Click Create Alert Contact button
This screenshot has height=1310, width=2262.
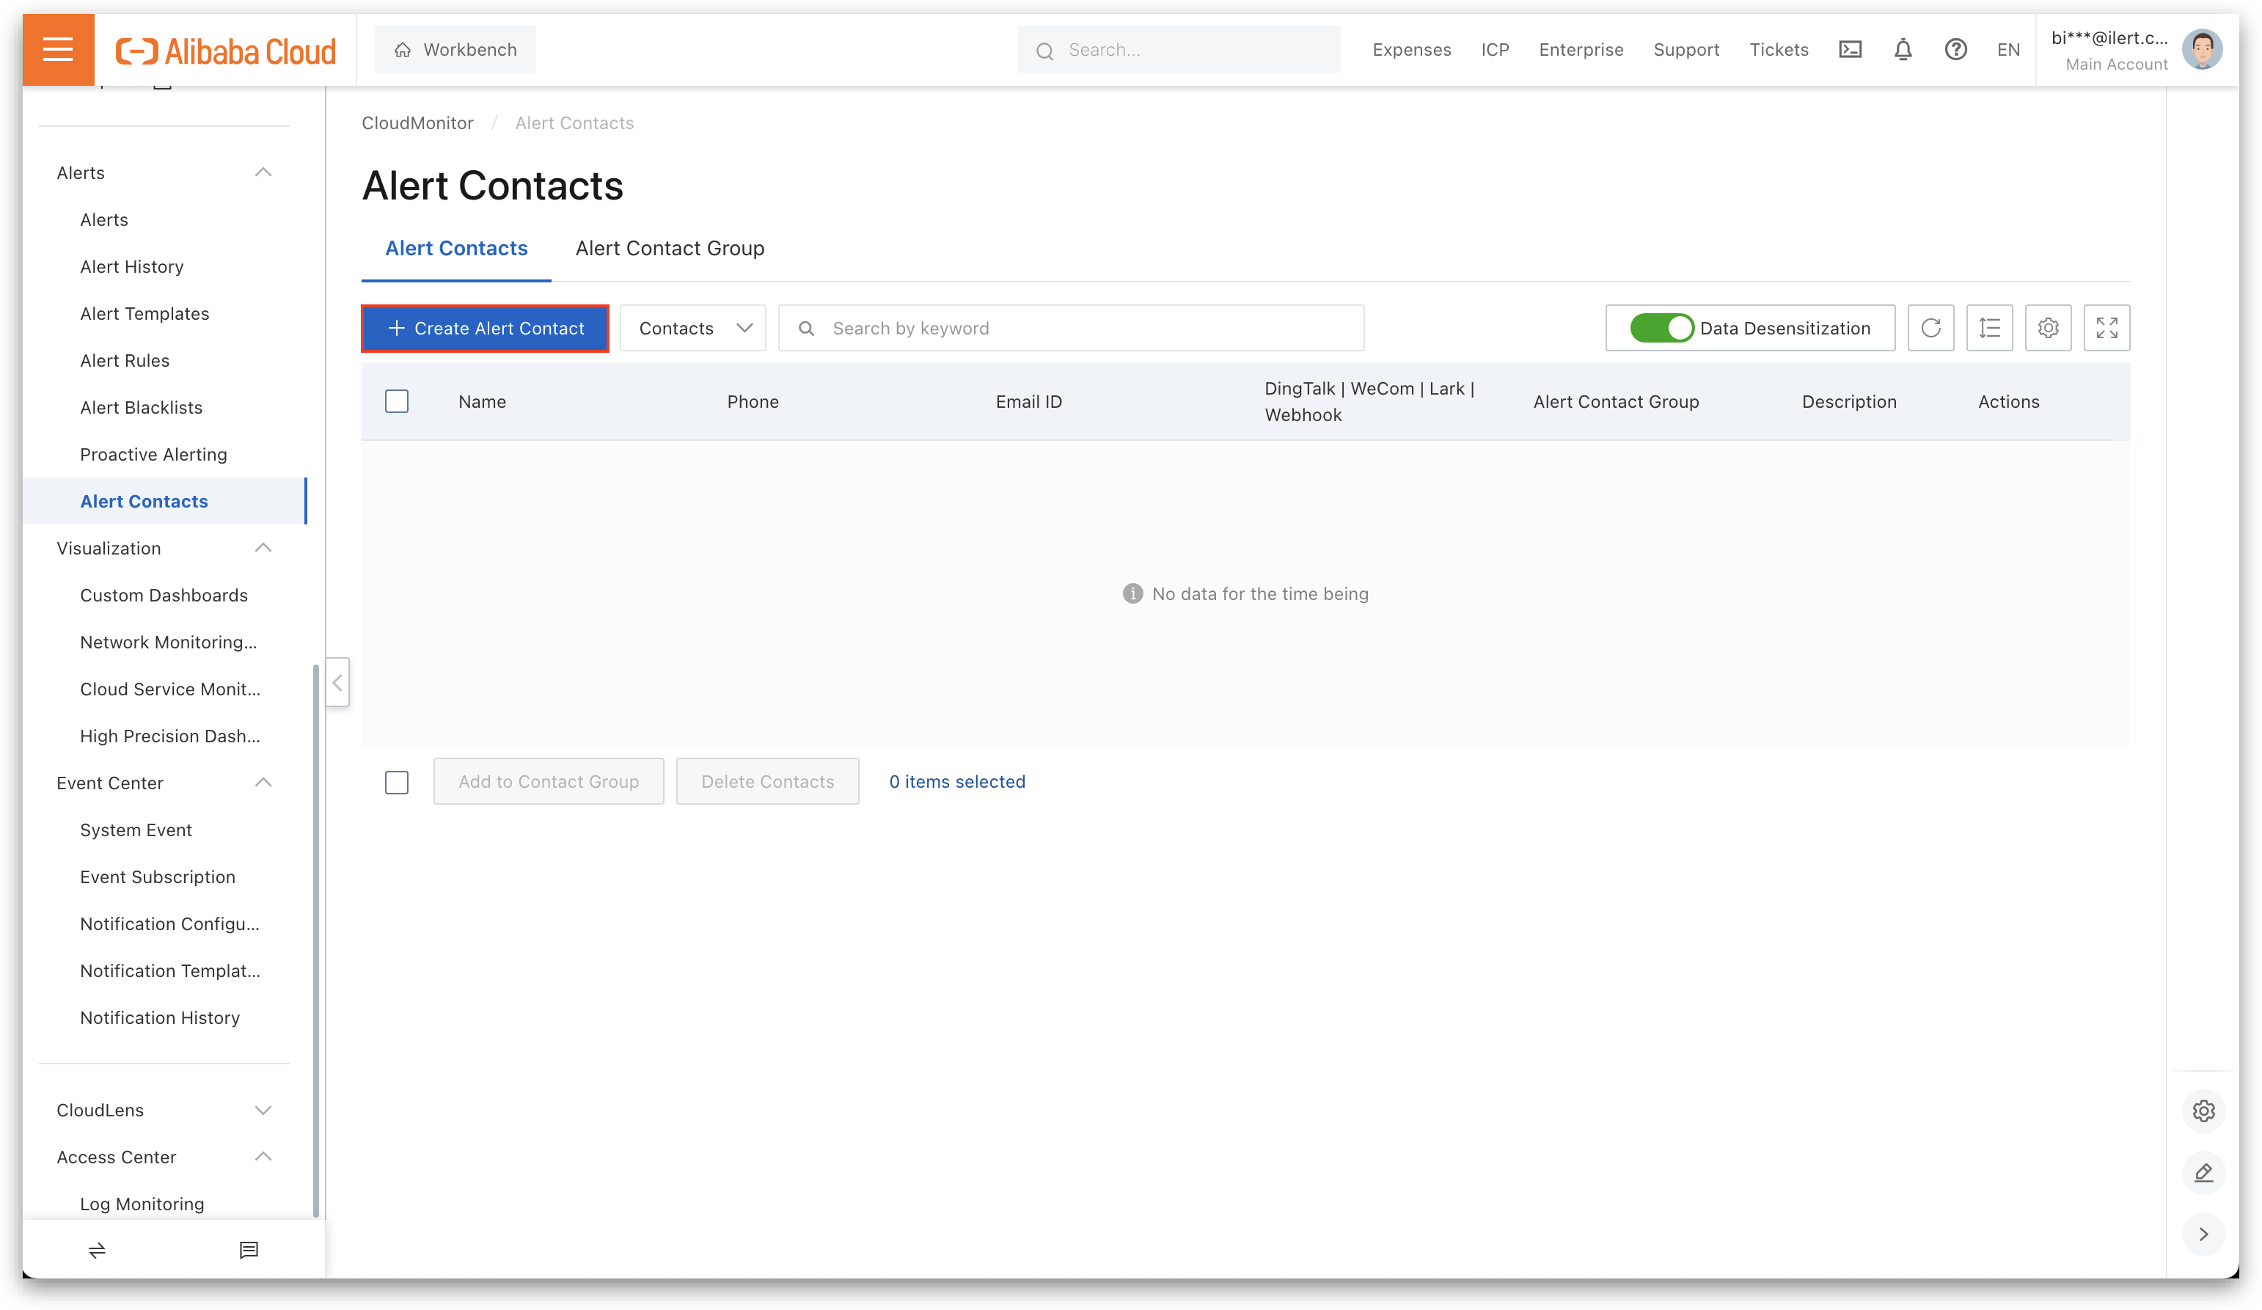click(486, 328)
